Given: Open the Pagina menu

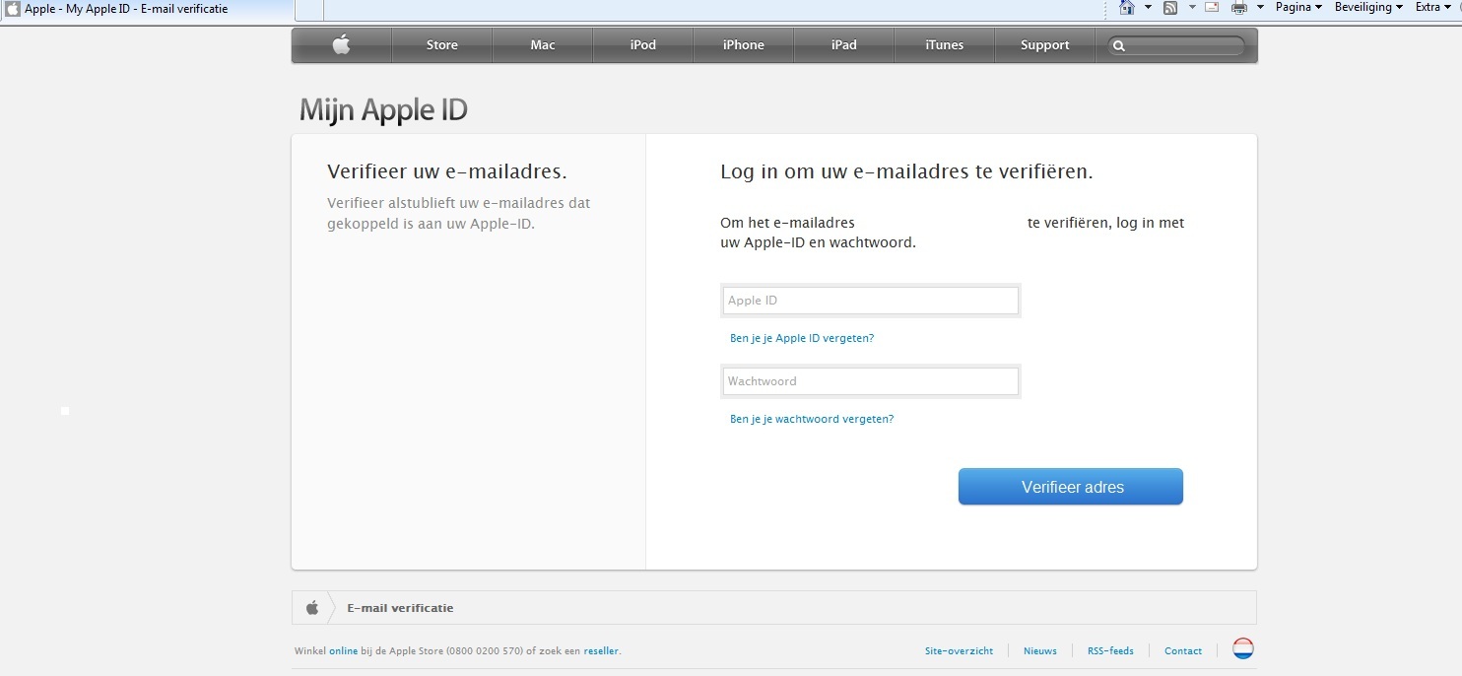Looking at the screenshot, I should pos(1298,8).
